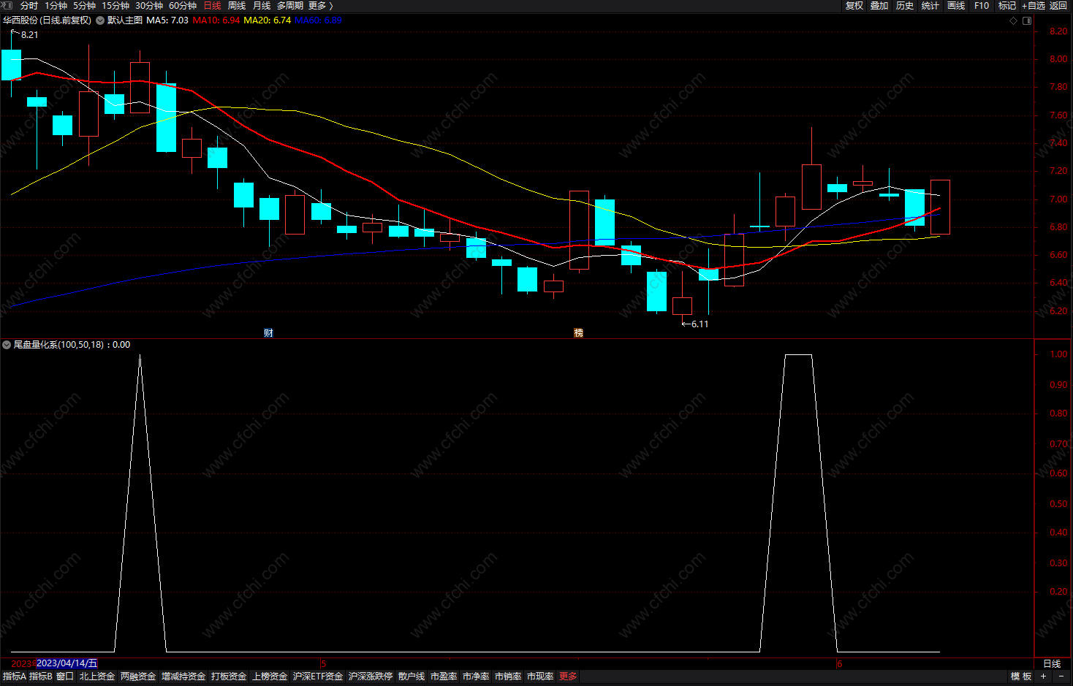Image resolution: width=1073 pixels, height=686 pixels.
Task: Select the 5分钟 period
Action: coord(84,6)
